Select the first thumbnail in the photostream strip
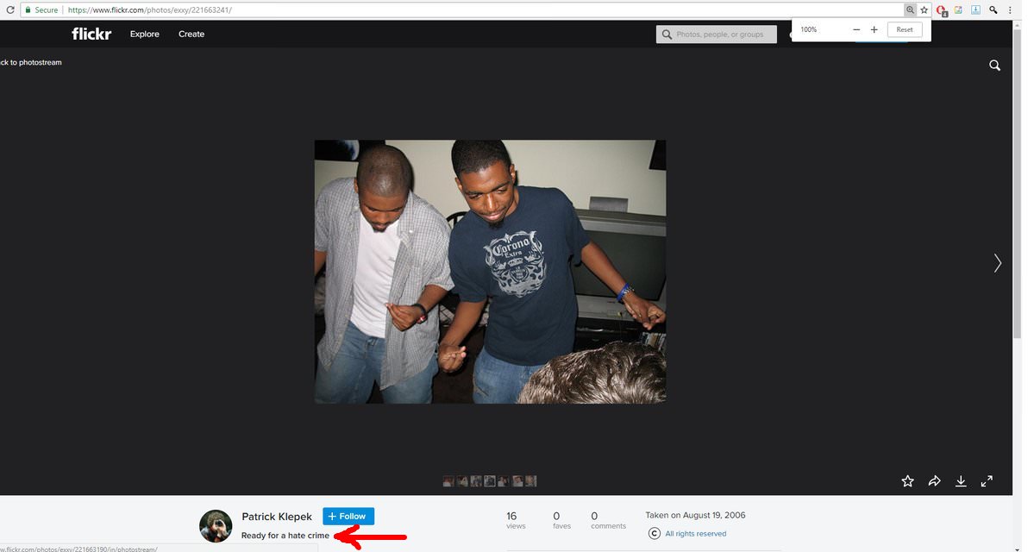Screen dimensions: 1034x552 coord(448,481)
